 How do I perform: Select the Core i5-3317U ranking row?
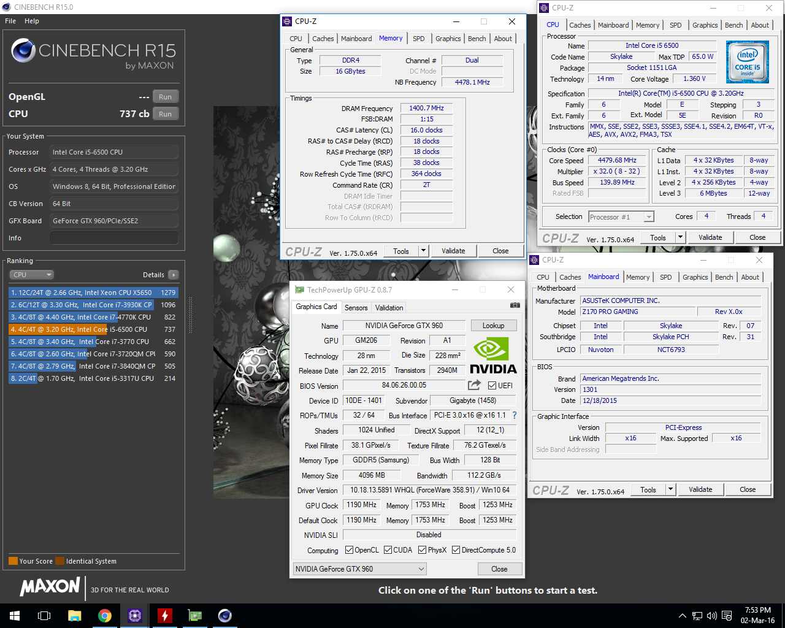pos(93,378)
